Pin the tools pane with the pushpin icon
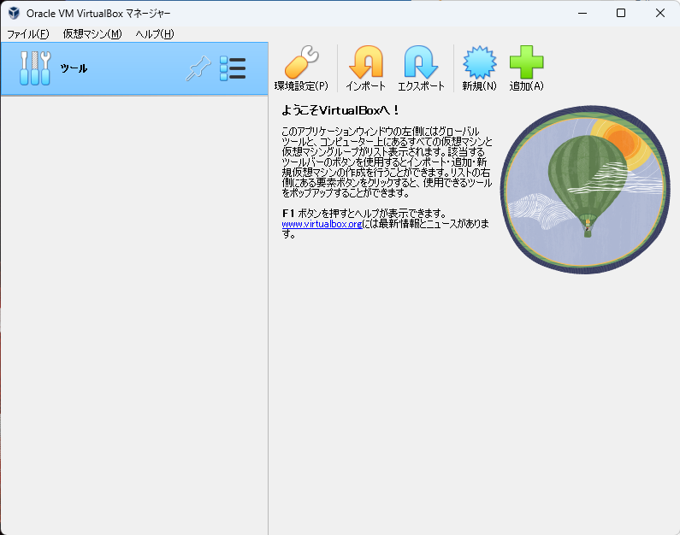 198,68
